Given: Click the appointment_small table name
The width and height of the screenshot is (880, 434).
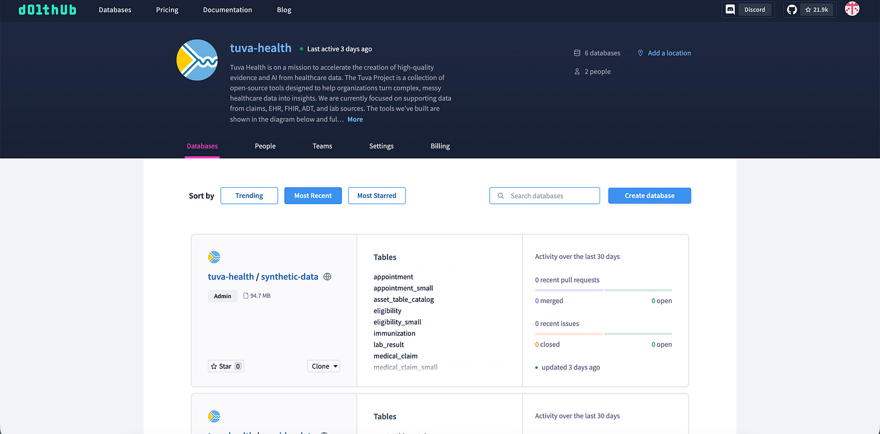Looking at the screenshot, I should point(403,289).
